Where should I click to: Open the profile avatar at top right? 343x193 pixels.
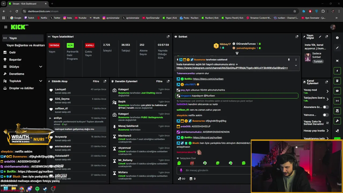tap(333, 27)
